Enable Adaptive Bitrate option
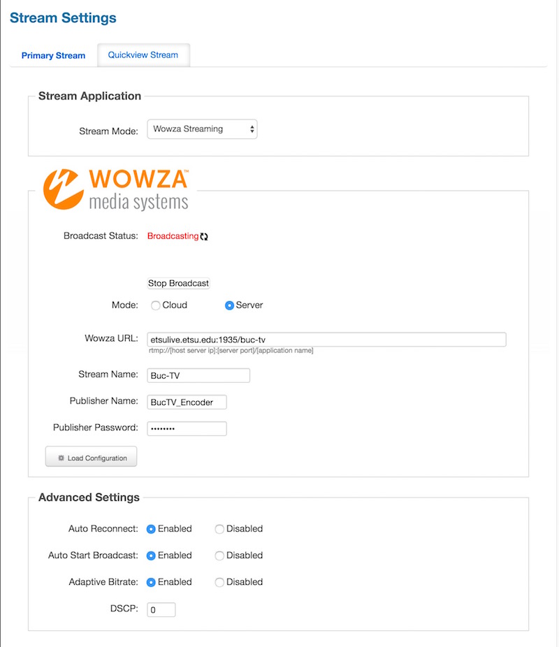This screenshot has width=559, height=647. tap(151, 582)
